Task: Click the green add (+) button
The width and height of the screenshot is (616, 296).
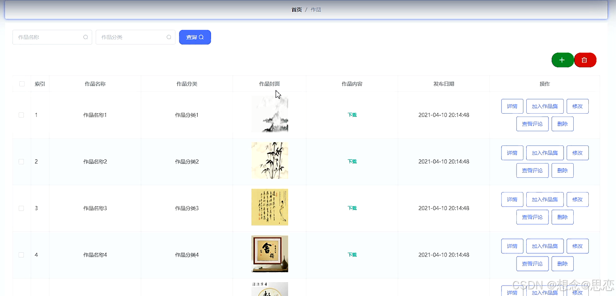Action: click(562, 60)
